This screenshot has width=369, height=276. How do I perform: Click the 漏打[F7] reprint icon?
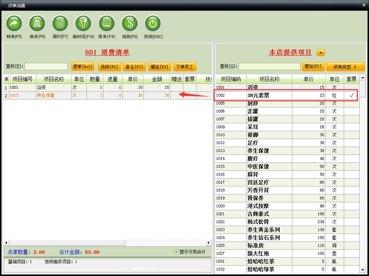[60, 23]
